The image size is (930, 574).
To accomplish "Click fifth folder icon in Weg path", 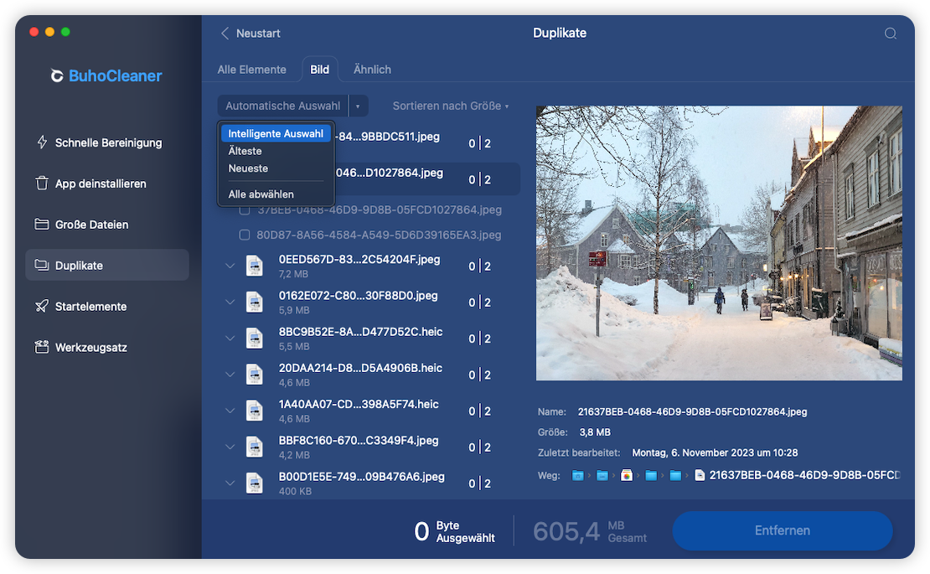I will [675, 476].
